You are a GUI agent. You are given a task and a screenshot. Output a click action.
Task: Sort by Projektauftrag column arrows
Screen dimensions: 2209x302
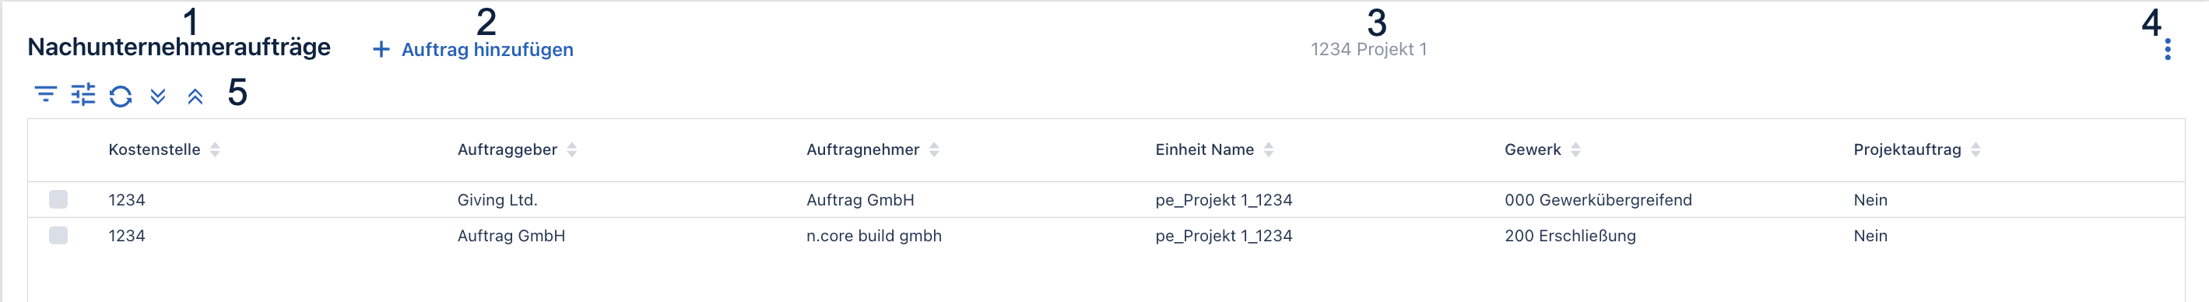[1975, 149]
